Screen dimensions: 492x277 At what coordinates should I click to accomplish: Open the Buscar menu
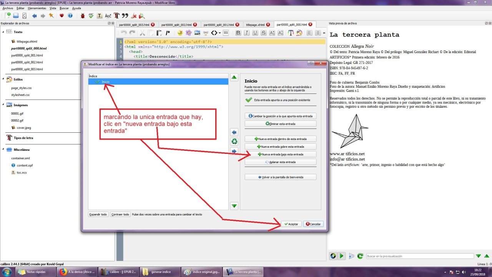pos(64,8)
